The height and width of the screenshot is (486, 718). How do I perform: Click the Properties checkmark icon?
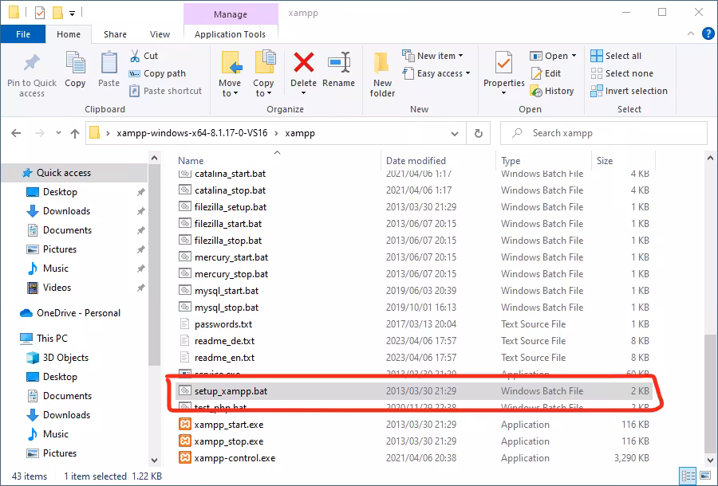(x=503, y=63)
